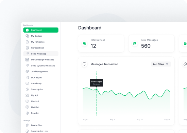Click the Messages Transaction title
Viewport: 187px width, 133px height.
click(x=104, y=64)
